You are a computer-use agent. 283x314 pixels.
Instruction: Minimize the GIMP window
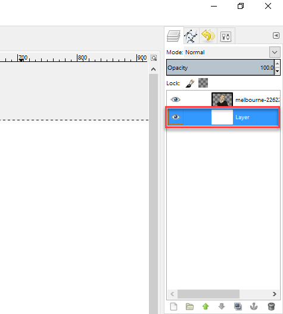point(214,6)
